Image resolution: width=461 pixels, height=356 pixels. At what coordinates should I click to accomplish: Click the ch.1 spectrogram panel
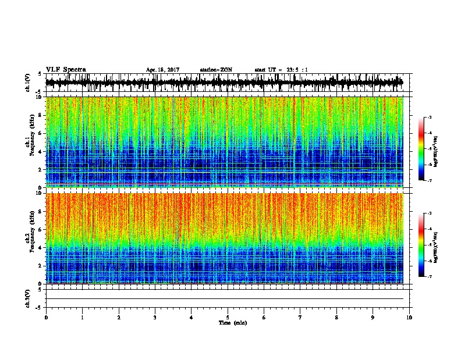click(x=225, y=142)
